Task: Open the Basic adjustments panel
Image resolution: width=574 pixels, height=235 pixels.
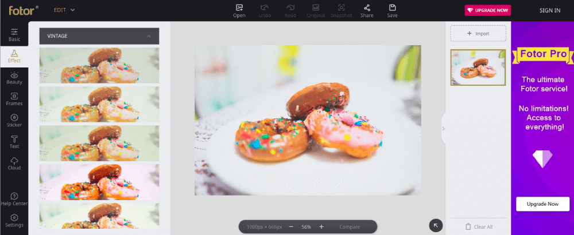Action: 14,34
